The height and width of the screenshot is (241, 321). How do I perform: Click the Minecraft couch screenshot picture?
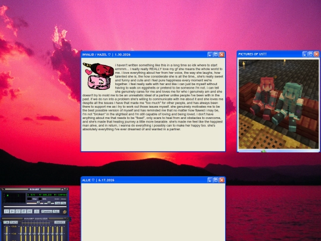point(279,104)
